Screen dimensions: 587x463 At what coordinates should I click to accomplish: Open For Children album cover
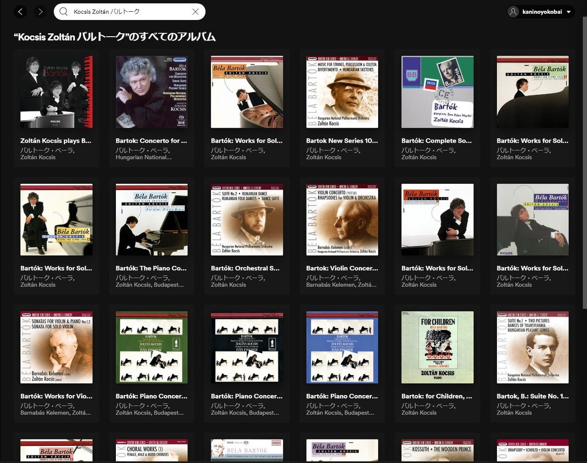pos(437,348)
